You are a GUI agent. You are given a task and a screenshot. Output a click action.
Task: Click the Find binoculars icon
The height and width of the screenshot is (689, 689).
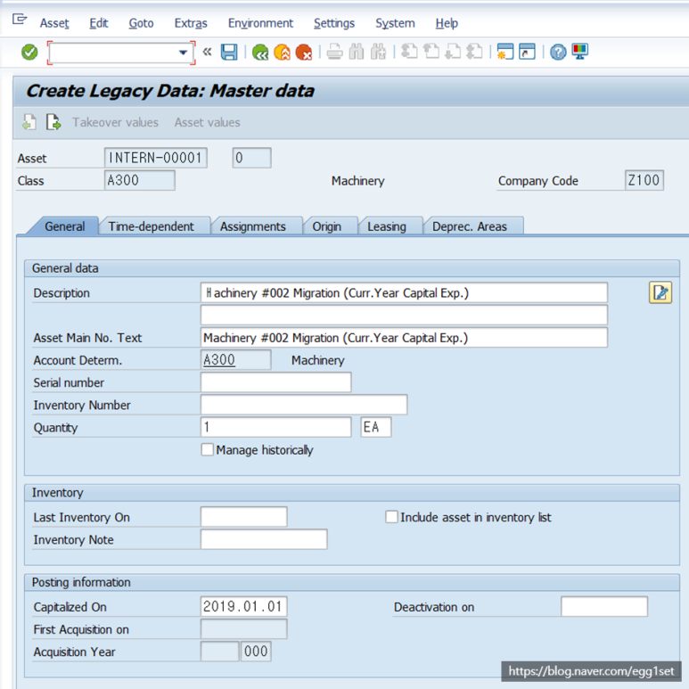(357, 52)
